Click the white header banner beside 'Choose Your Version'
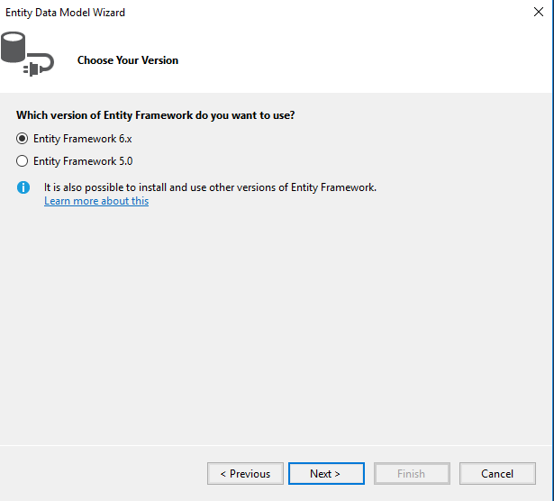 (x=353, y=60)
